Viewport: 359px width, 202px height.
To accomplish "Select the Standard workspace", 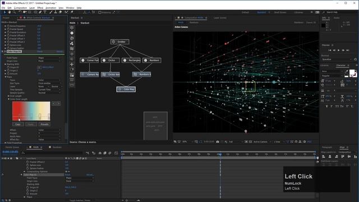I will pyautogui.click(x=261, y=12).
